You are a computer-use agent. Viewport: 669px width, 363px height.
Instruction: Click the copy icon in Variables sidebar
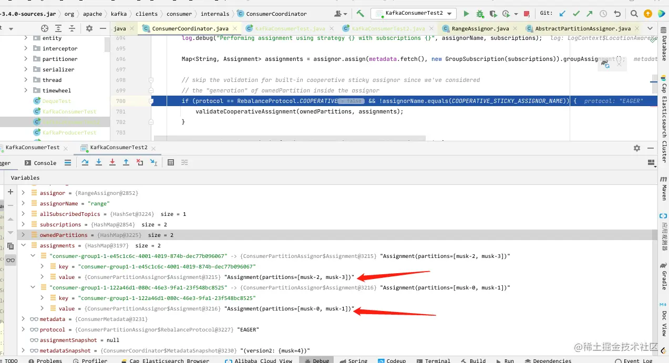point(11,246)
